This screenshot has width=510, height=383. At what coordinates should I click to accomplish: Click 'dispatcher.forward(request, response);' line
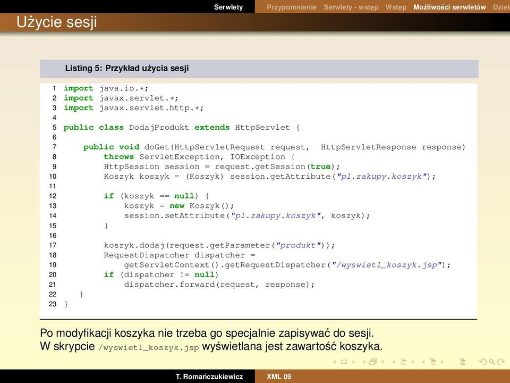pos(219,284)
